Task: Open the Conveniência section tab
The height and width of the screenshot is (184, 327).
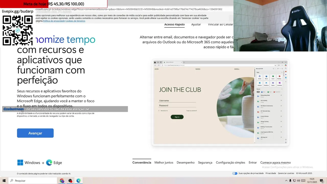Action: pos(142,163)
